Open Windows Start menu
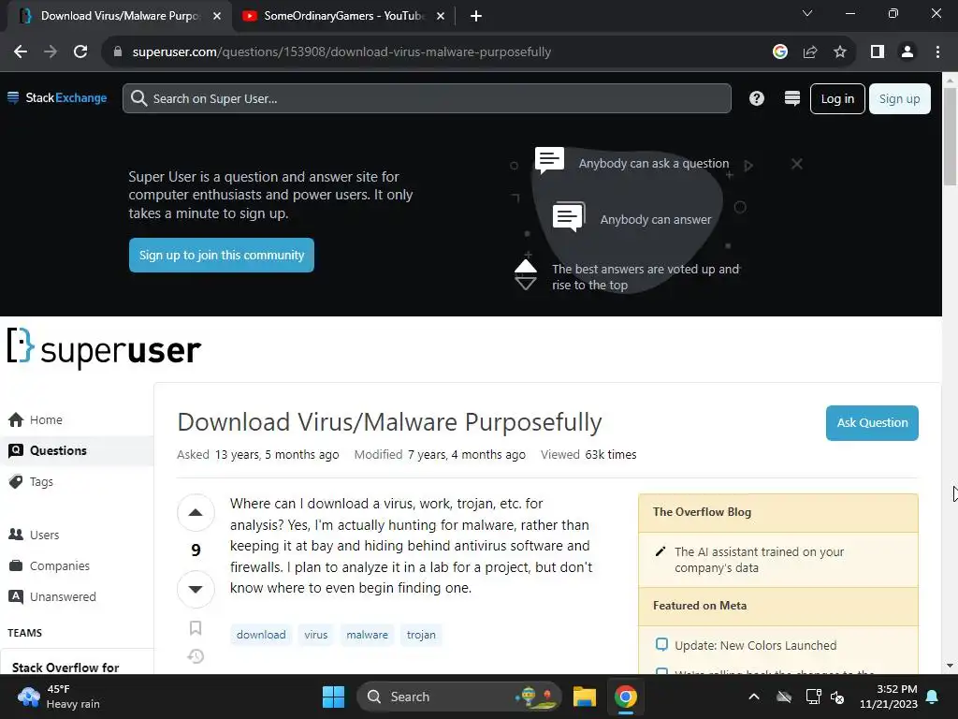The width and height of the screenshot is (958, 719). pyautogui.click(x=333, y=697)
